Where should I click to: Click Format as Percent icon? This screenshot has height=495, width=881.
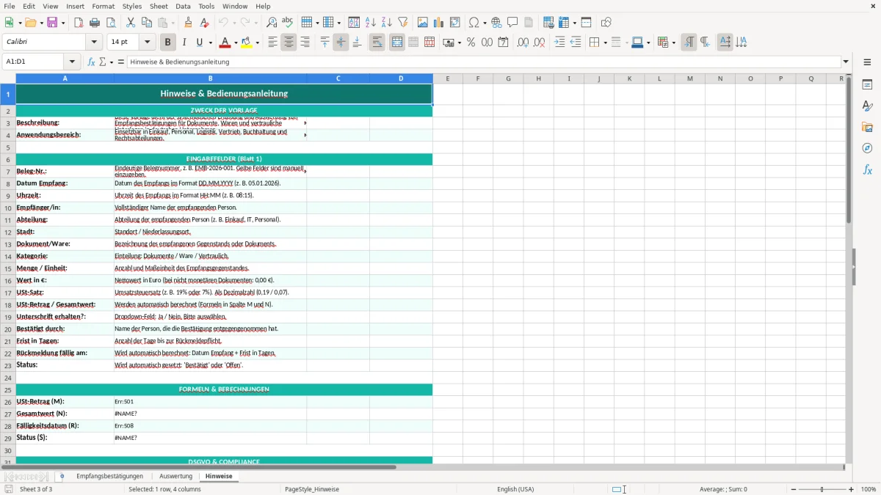(471, 43)
